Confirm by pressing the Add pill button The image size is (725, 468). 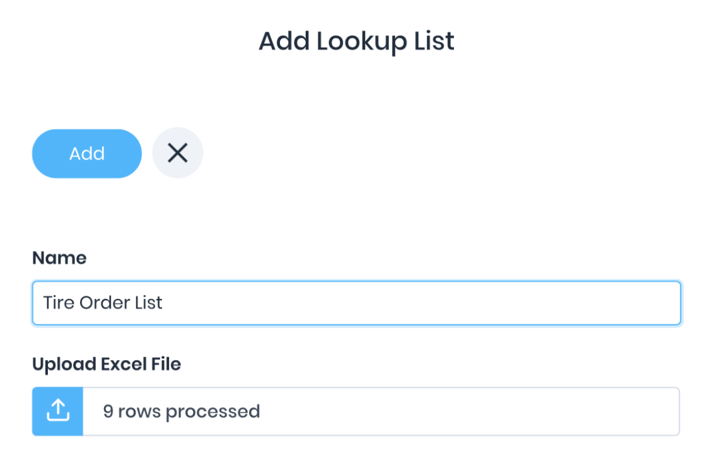pos(87,153)
